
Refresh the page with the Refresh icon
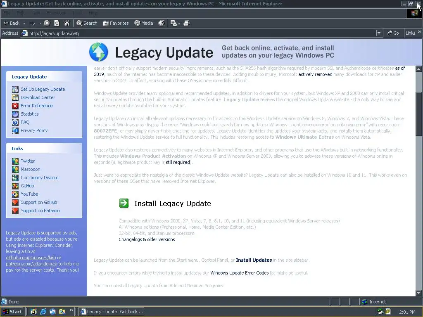point(57,23)
